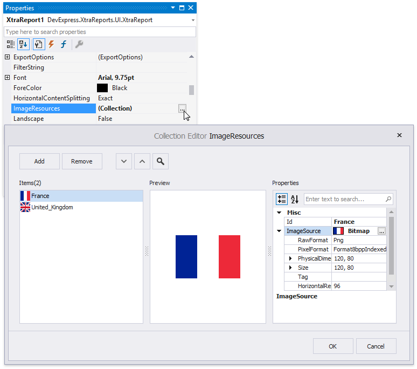Viewport: 417px width, 369px height.
Task: Open settings with the wrench icon
Action: point(79,44)
